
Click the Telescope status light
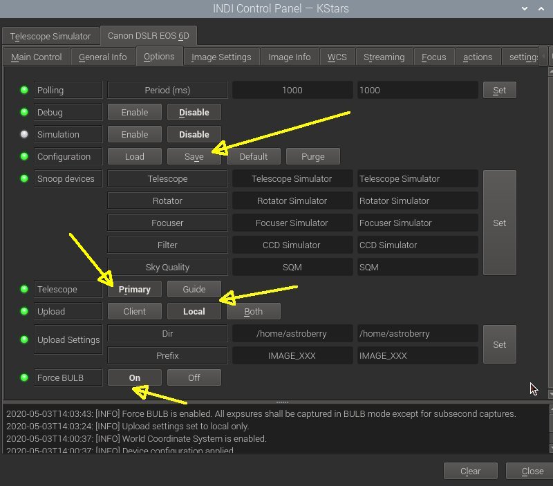[x=24, y=289]
